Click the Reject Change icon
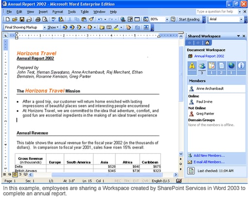The height and width of the screenshot is (198, 249). pos(90,27)
